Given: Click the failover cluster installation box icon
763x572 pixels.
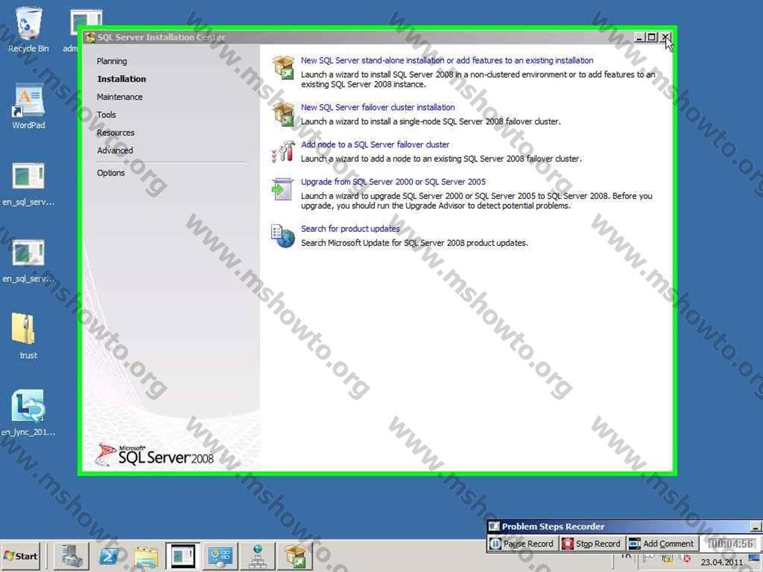Looking at the screenshot, I should pos(283,114).
